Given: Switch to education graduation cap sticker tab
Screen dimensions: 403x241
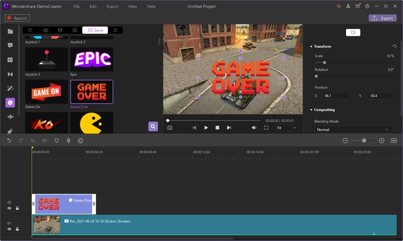Looking at the screenshot, I should click(60, 30).
